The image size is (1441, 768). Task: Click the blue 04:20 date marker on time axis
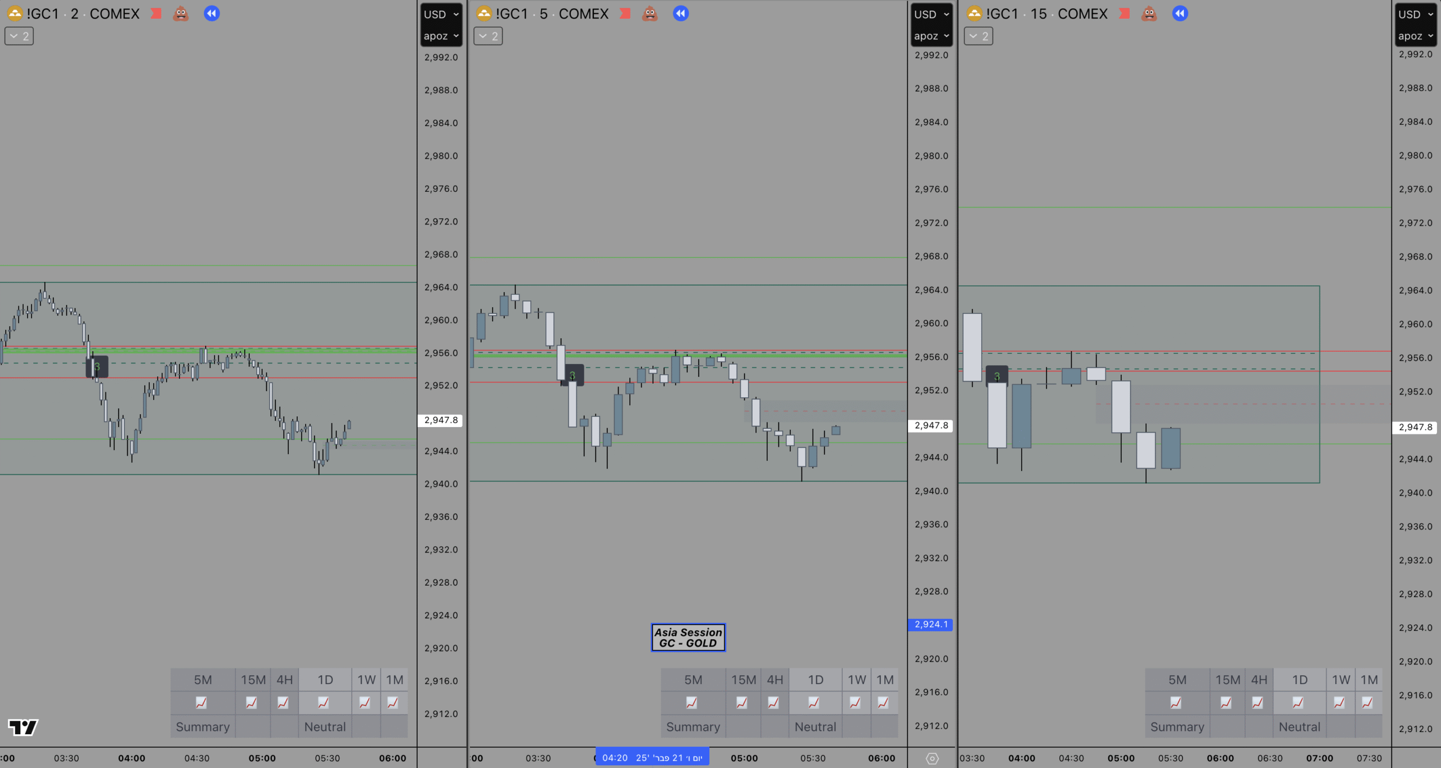pos(652,758)
